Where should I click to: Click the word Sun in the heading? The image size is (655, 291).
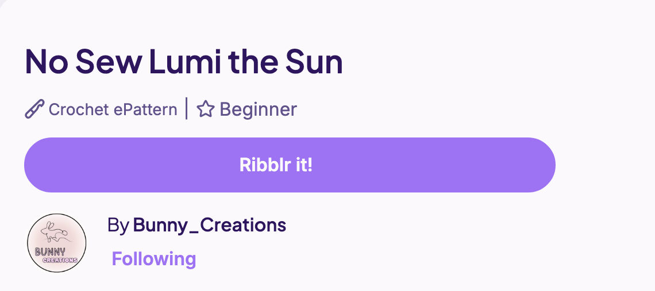pyautogui.click(x=314, y=62)
